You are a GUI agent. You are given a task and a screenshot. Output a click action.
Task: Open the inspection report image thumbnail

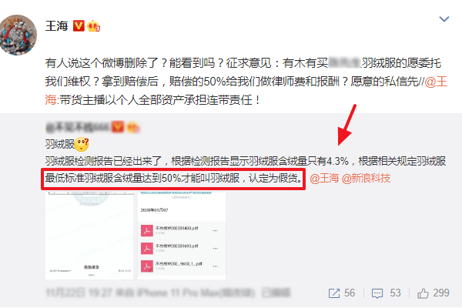point(89,235)
